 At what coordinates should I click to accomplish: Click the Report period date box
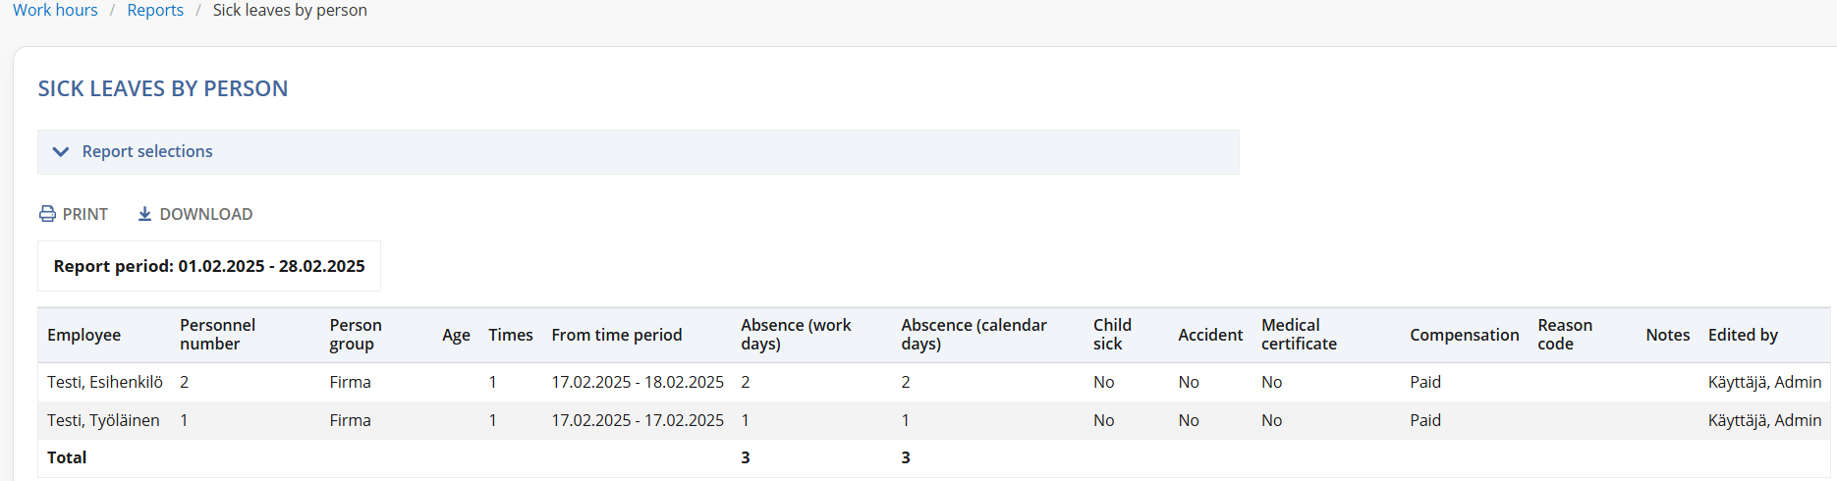(209, 266)
